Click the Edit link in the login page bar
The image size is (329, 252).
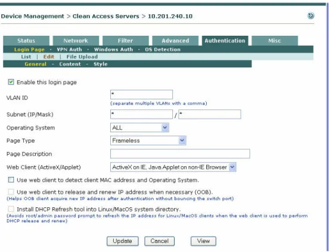49,57
